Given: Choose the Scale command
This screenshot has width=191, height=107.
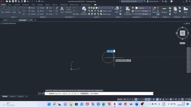Looking at the screenshot, I should click(x=41, y=14).
